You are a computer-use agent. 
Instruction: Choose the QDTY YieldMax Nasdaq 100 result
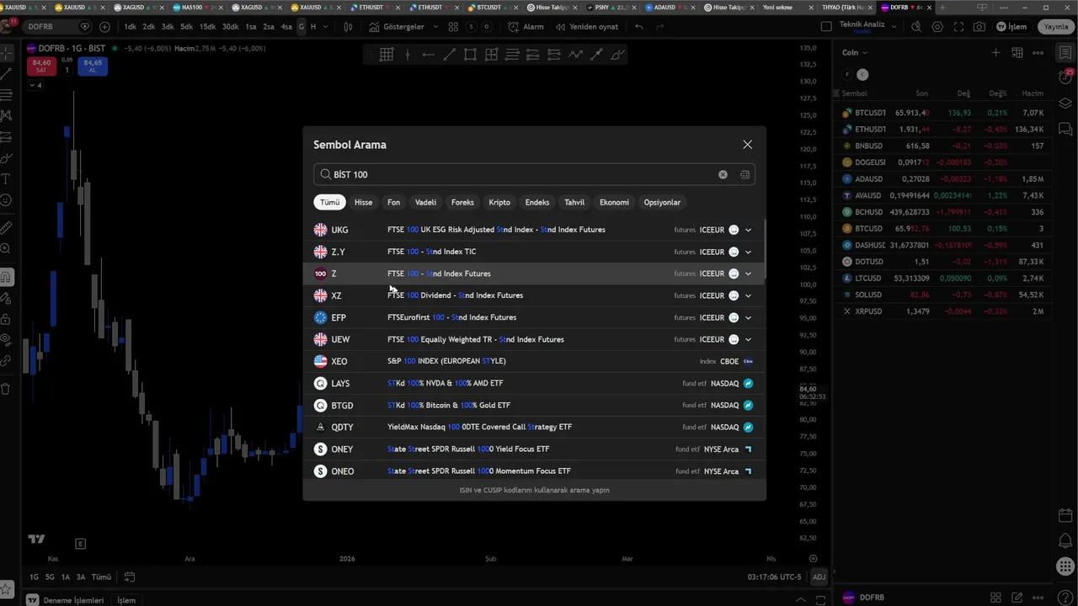coord(534,427)
